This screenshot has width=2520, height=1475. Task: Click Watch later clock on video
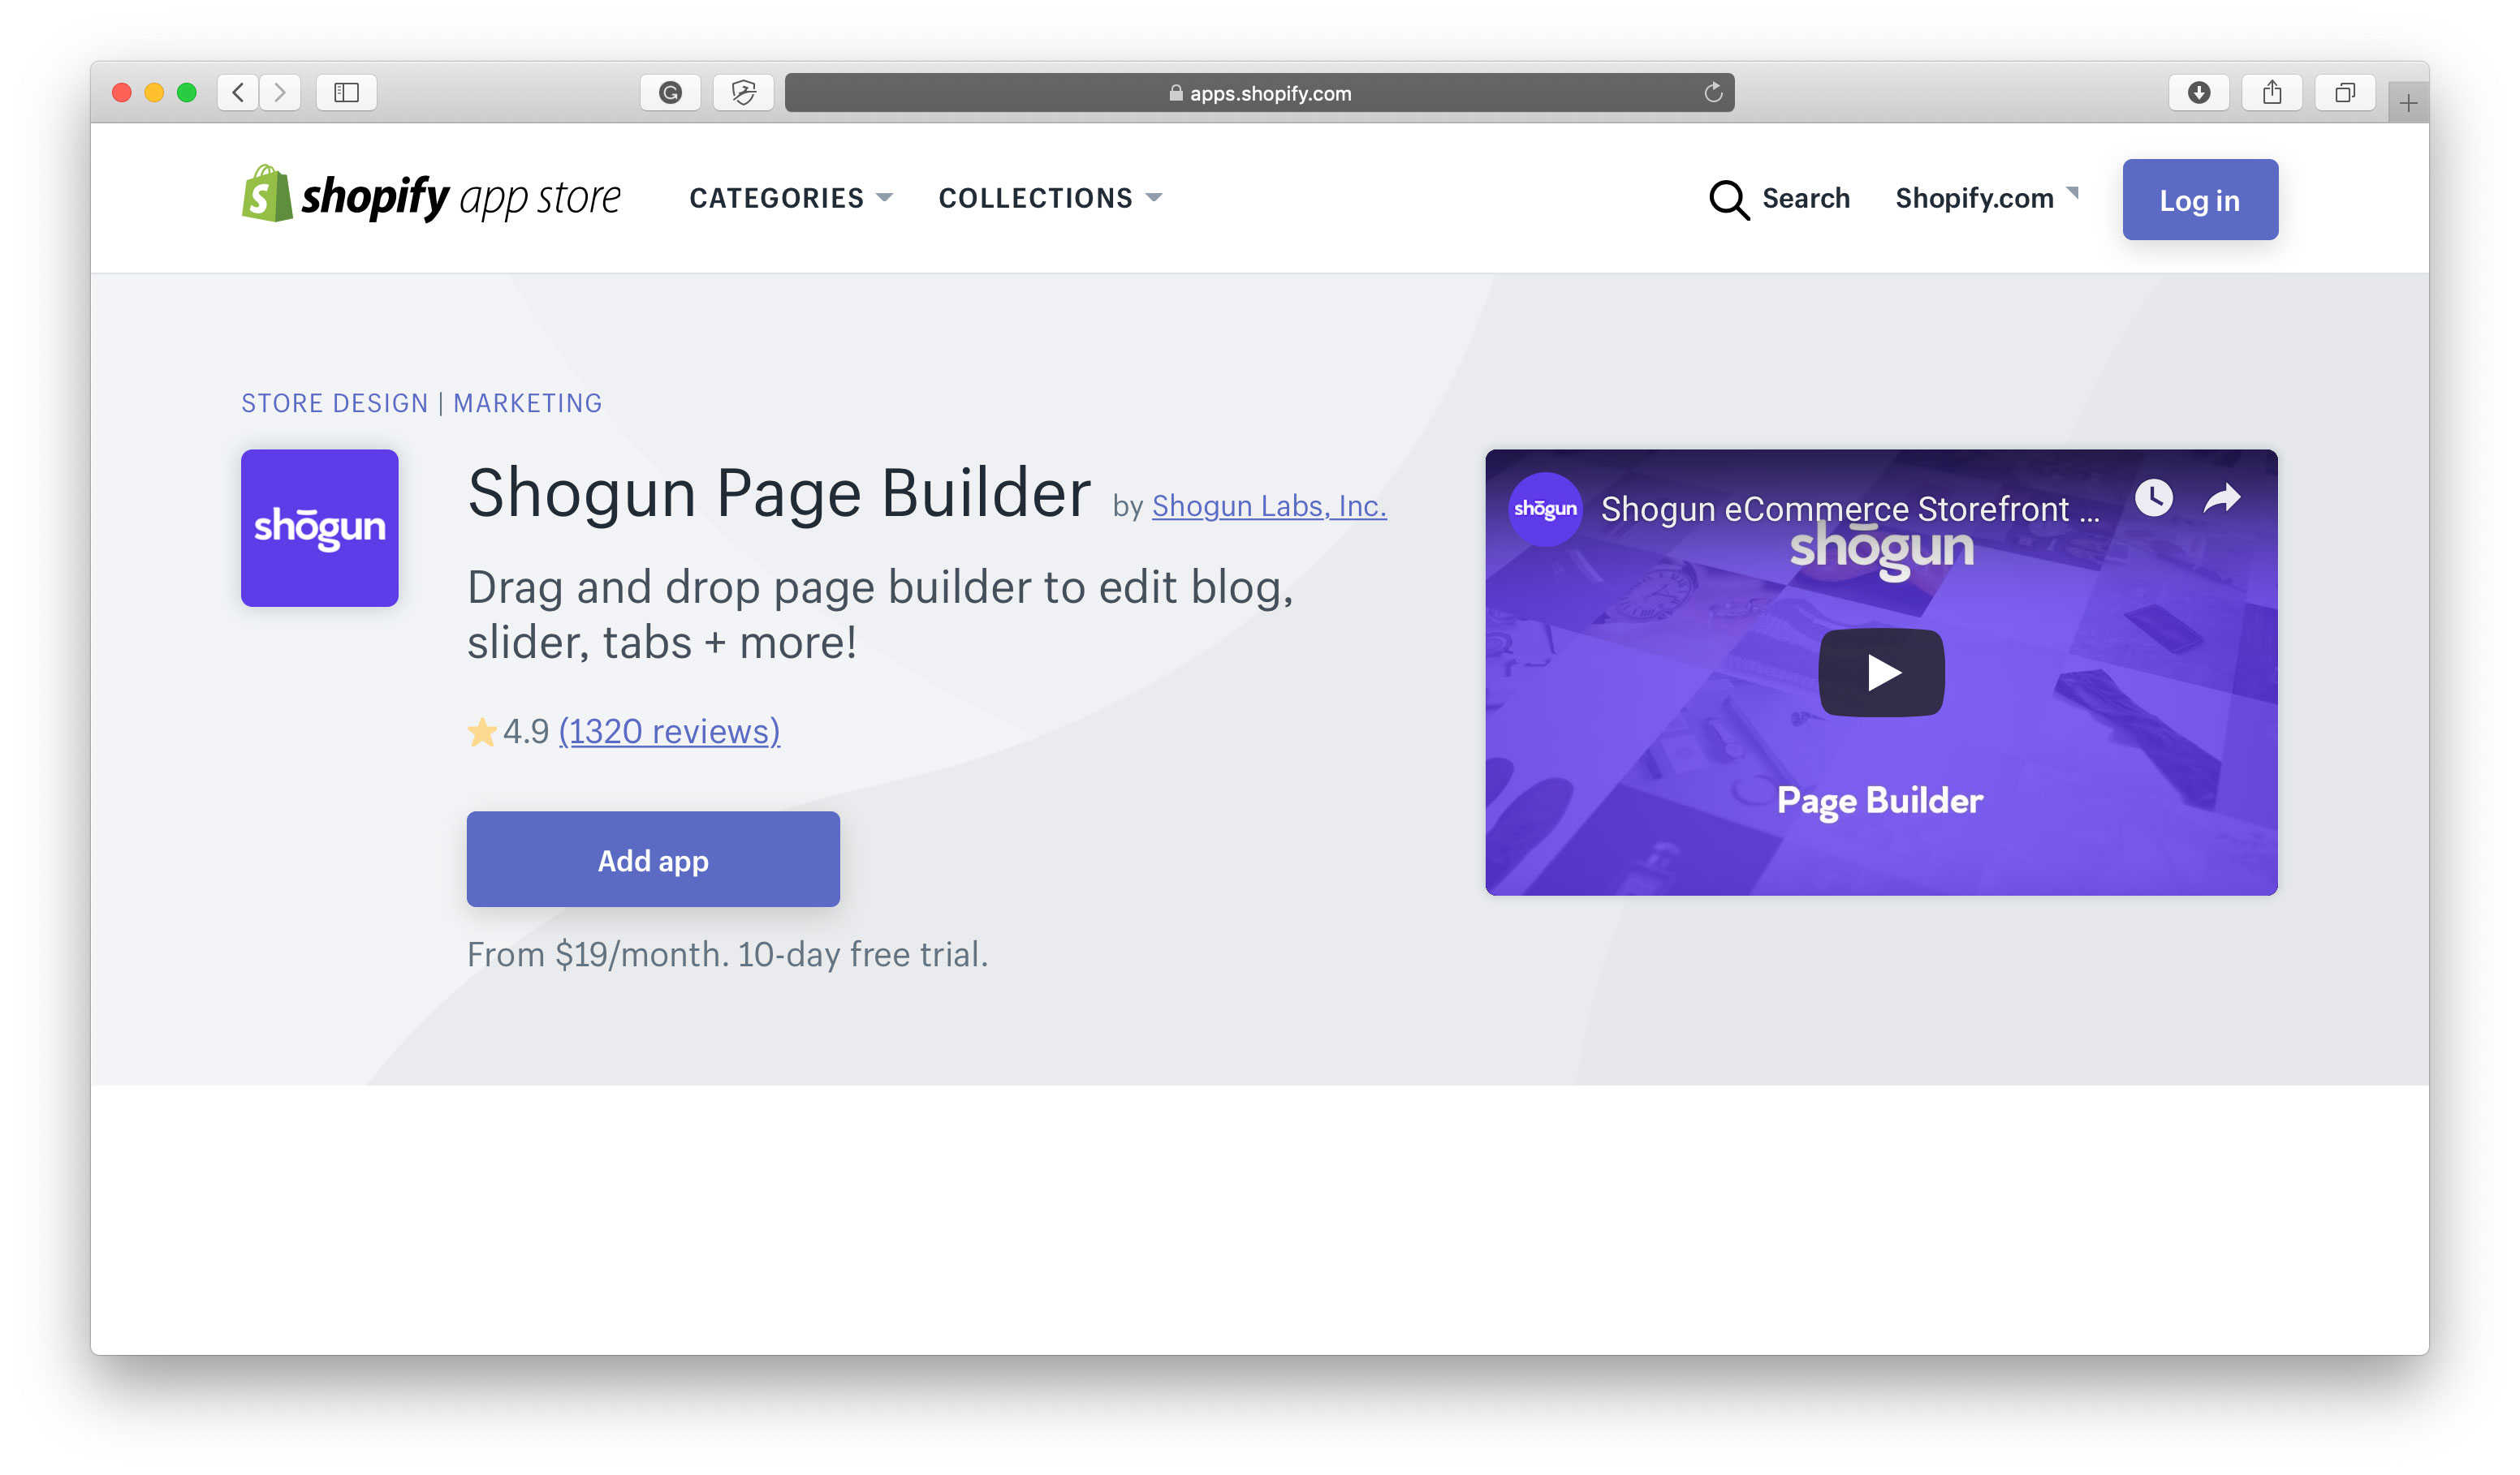pyautogui.click(x=2153, y=497)
